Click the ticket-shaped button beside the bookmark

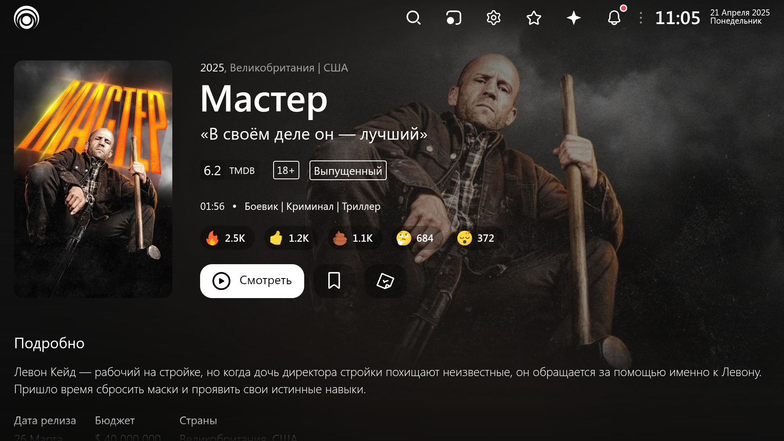coord(385,281)
